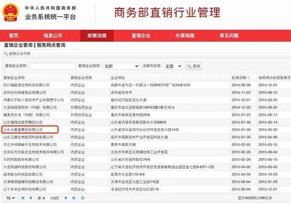Open the 信息公示 menu
Image resolution: width=291 pixels, height=203 pixels.
tap(53, 35)
